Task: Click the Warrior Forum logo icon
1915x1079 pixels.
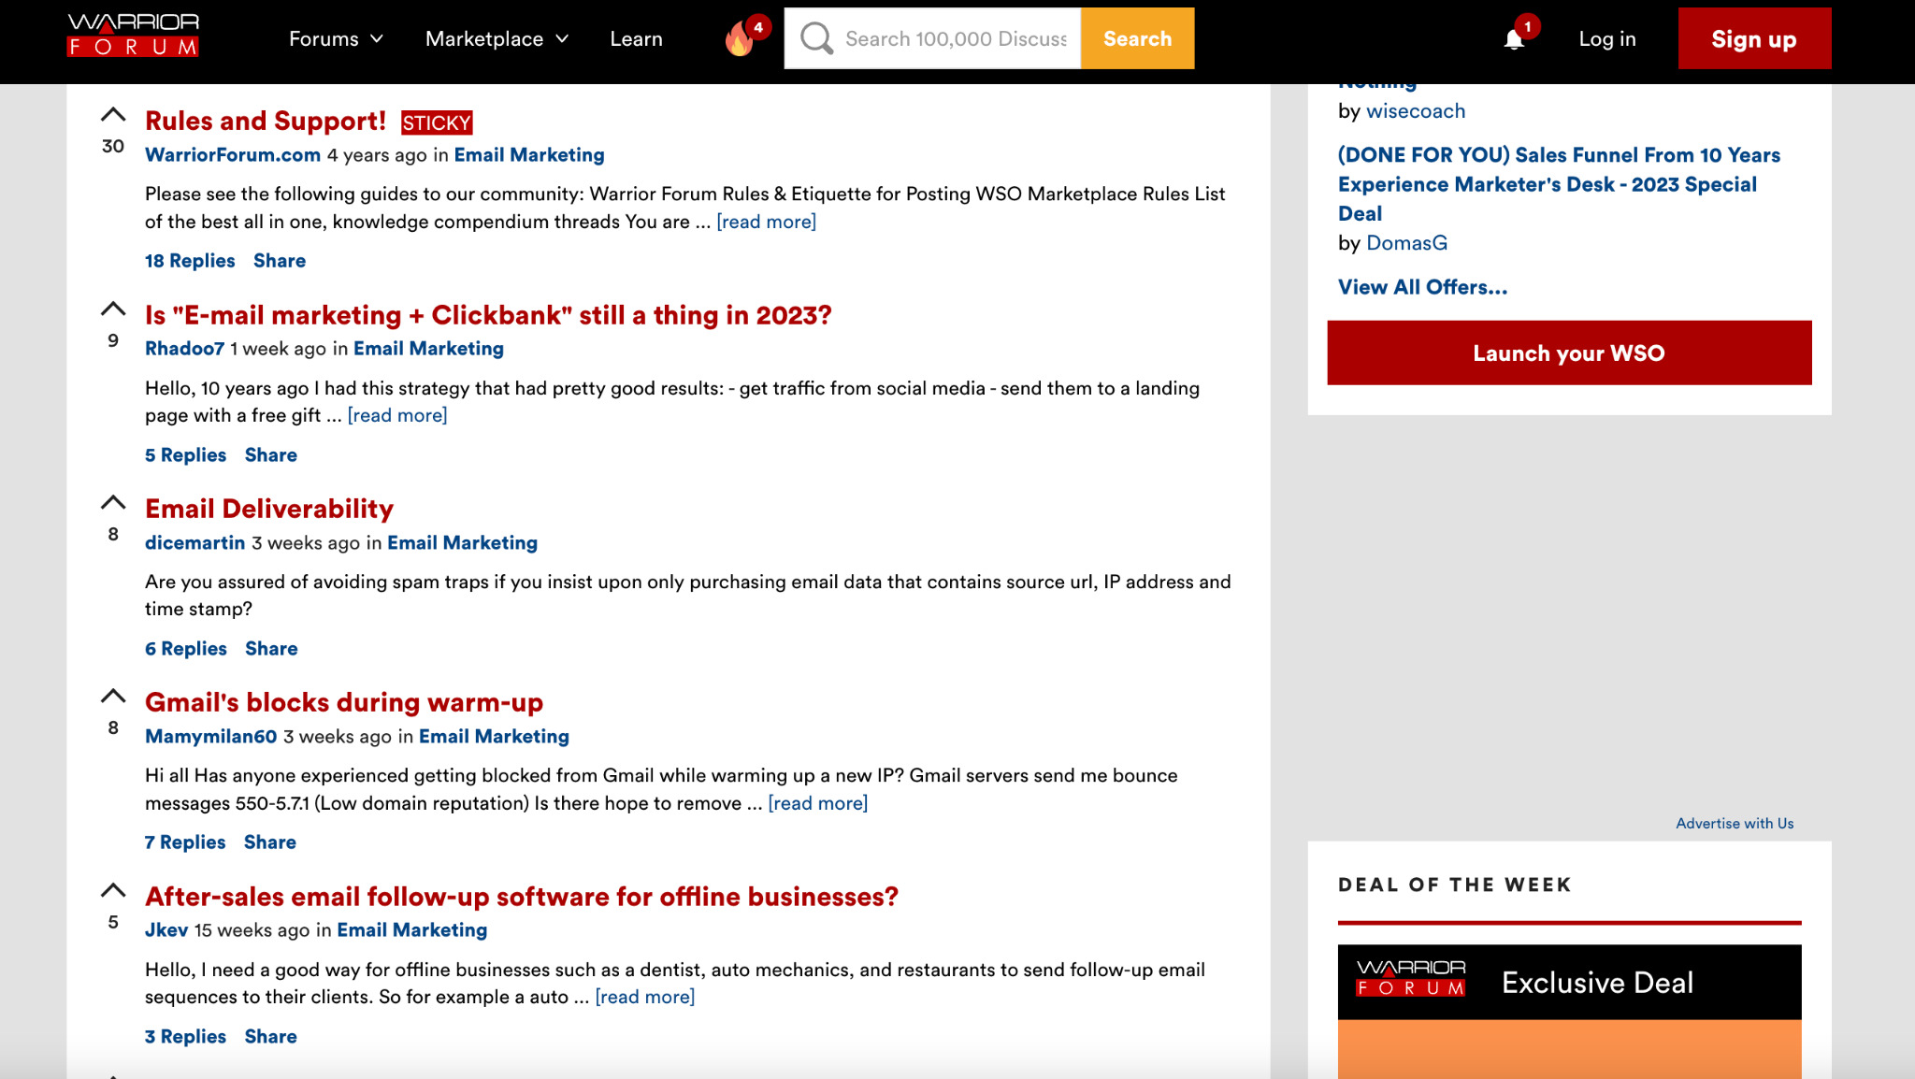Action: click(133, 38)
